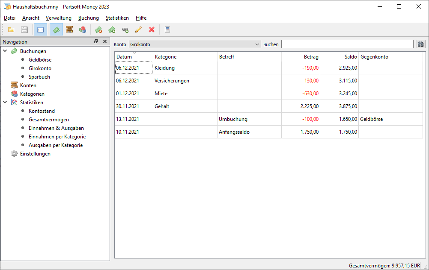This screenshot has height=270, width=429.
Task: Click the new expense icon with red minus
Action: [x=98, y=29]
